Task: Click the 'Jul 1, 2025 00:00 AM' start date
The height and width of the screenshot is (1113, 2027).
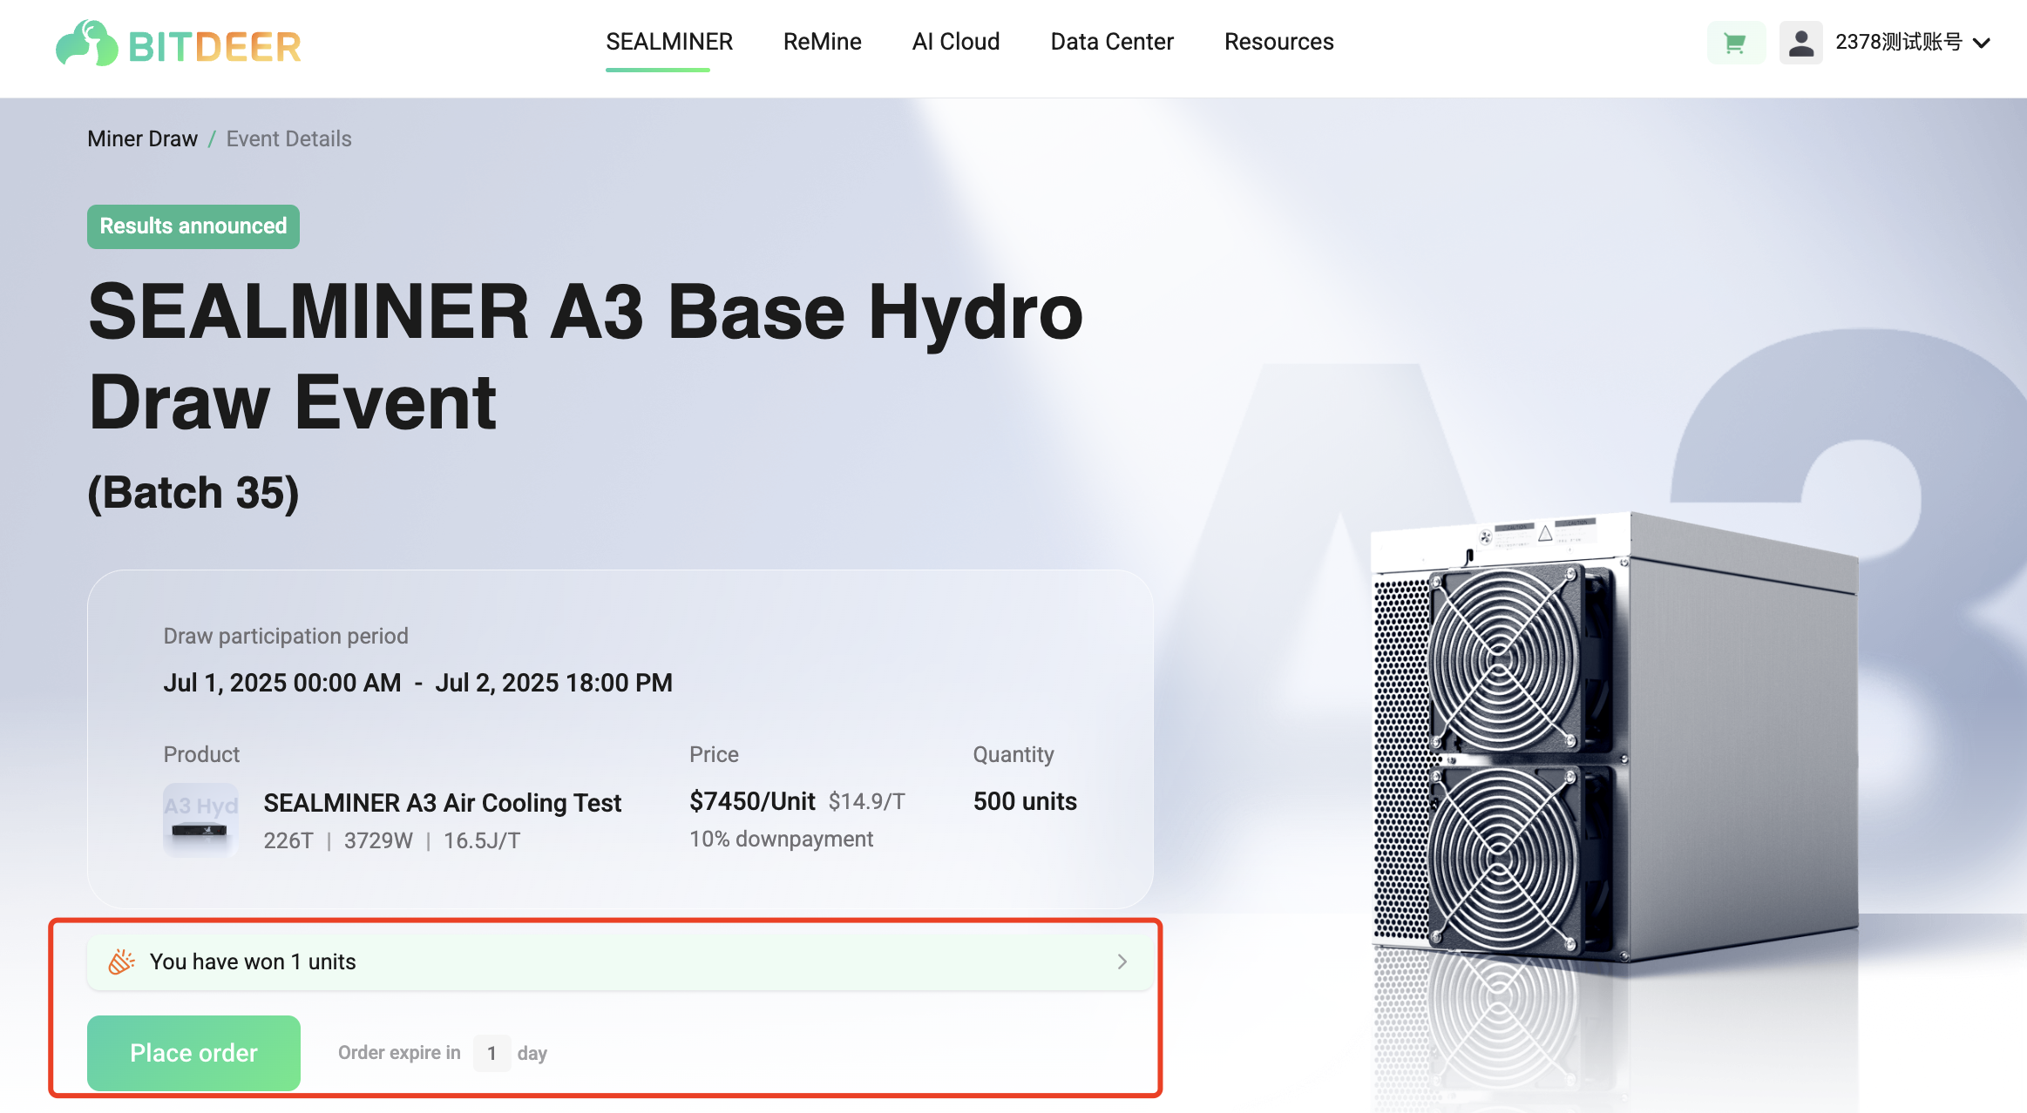Action: (282, 683)
